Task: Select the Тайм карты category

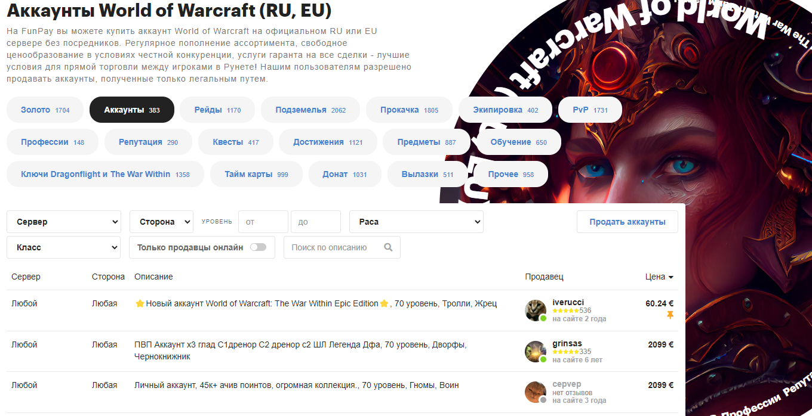Action: (256, 174)
